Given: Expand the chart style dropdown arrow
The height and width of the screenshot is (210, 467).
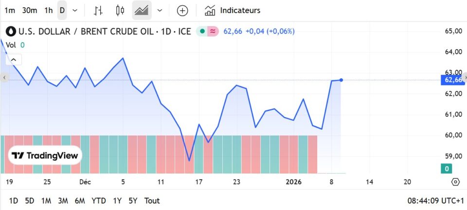Looking at the screenshot, I should coord(160,10).
